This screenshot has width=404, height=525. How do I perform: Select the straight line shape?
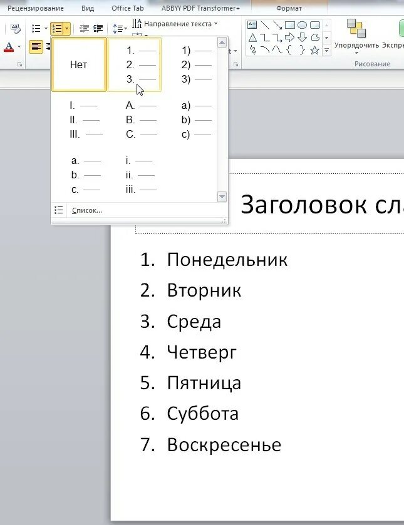pos(265,25)
